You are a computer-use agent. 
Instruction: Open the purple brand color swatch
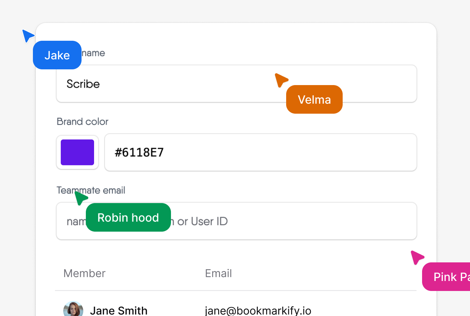click(x=77, y=152)
